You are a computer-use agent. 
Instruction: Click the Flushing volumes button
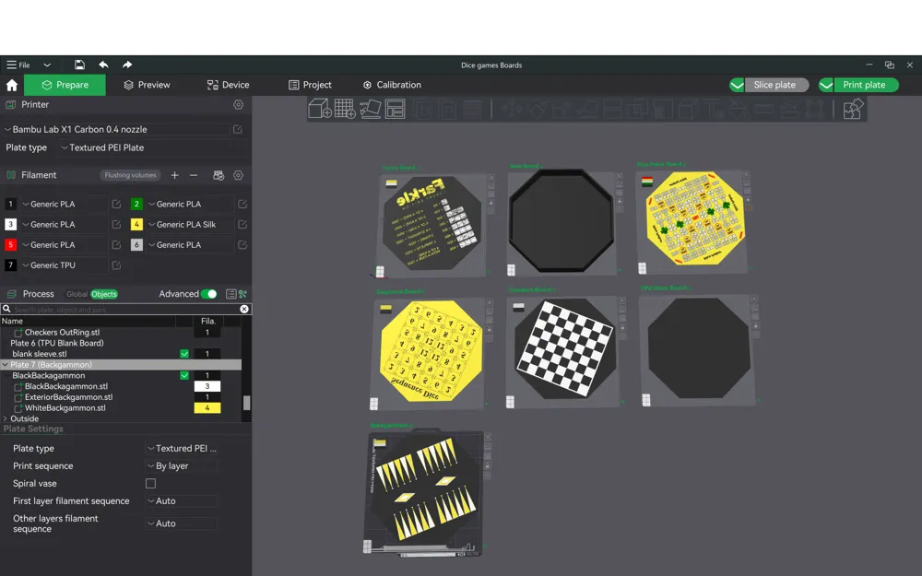point(130,175)
